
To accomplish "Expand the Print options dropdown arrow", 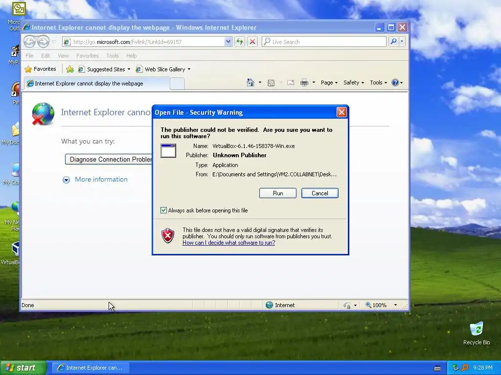I will point(314,83).
